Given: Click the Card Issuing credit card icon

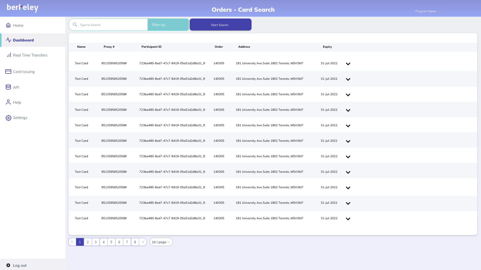Looking at the screenshot, I should point(8,71).
